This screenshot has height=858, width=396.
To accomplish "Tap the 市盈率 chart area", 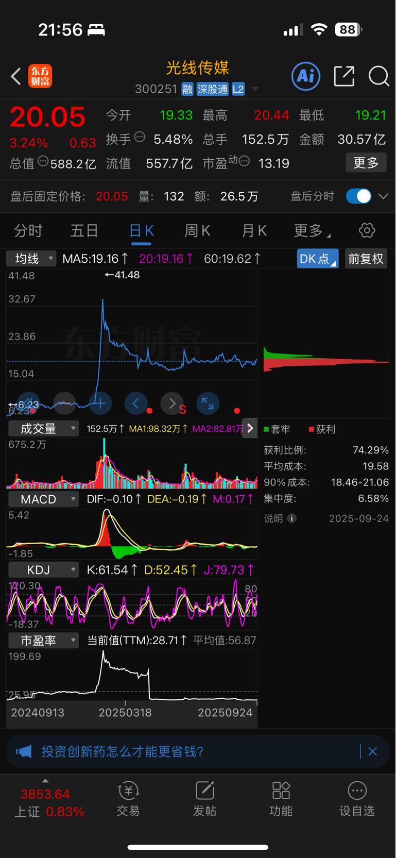I will click(132, 675).
